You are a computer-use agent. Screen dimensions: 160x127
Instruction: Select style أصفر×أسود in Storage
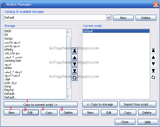pyautogui.click(x=35, y=75)
